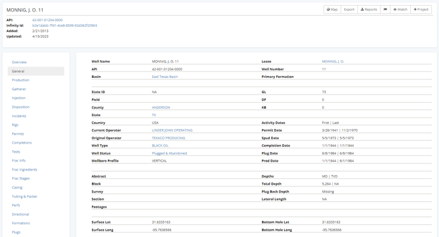Select the VERTICAL wellbore profile value
The height and width of the screenshot is (237, 439).
click(x=160, y=161)
